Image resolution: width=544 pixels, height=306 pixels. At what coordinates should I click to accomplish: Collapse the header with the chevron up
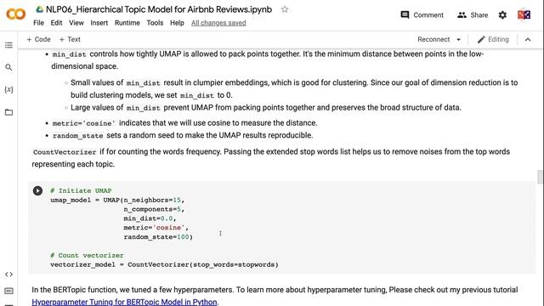pyautogui.click(x=528, y=40)
